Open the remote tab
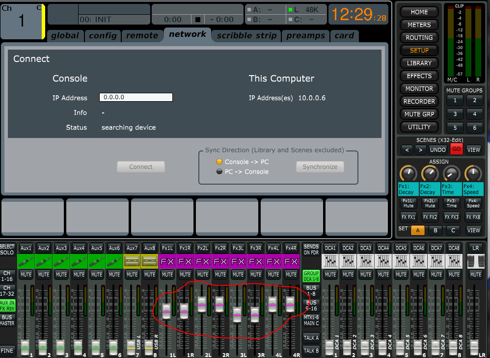The width and height of the screenshot is (490, 358). [x=142, y=36]
